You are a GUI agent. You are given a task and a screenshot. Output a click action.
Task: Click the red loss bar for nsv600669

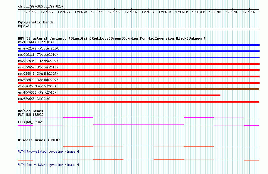pyautogui.click(x=139, y=70)
